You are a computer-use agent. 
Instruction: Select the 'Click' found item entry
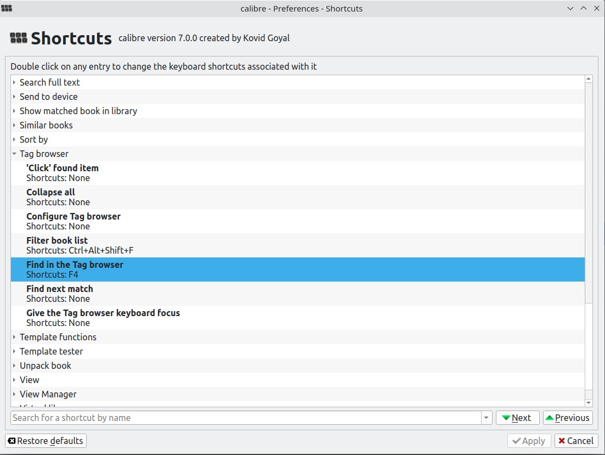(x=297, y=173)
